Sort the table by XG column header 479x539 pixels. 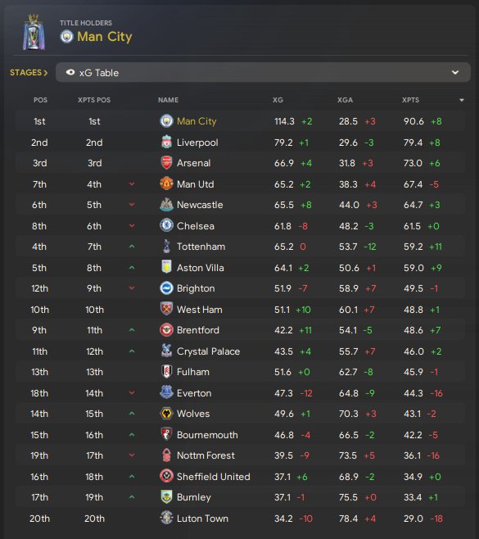pyautogui.click(x=278, y=100)
